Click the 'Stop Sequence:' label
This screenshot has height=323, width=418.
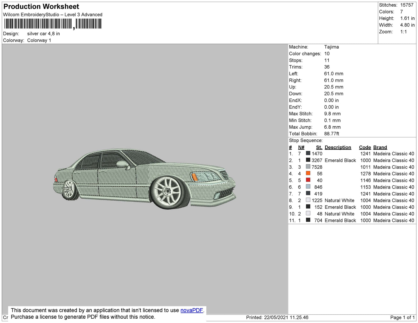(x=306, y=141)
